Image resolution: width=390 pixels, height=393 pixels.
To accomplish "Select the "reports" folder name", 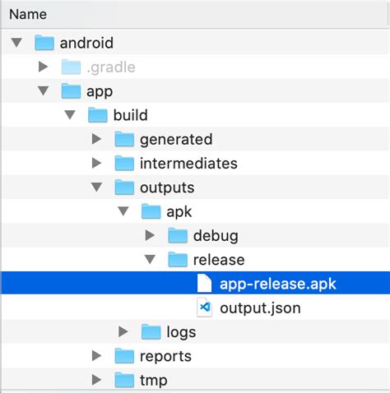I will coord(165,357).
